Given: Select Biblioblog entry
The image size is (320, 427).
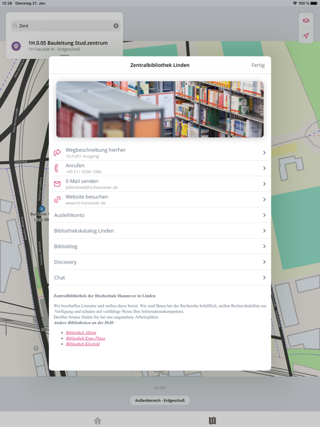Looking at the screenshot, I should coord(160,246).
